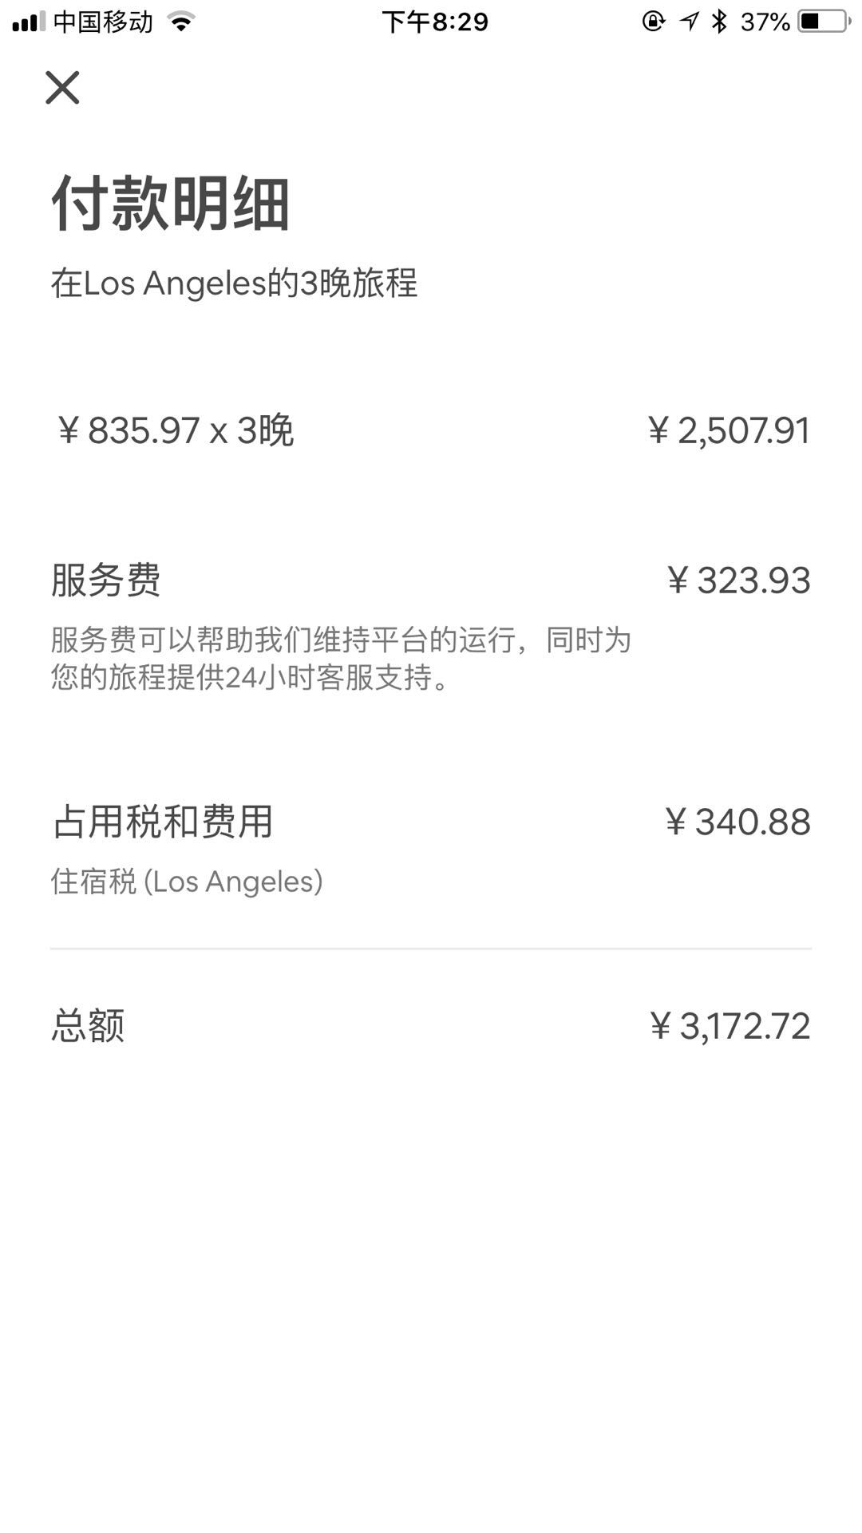Select the ¥835.97 x 3晚 nightly rate line
Screen dimensions: 862x1533
[x=176, y=430]
